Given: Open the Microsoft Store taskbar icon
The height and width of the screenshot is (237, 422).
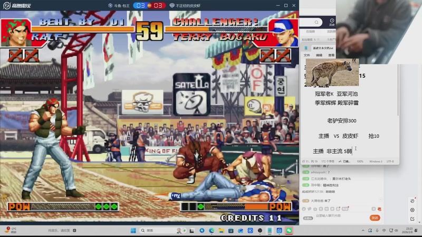Looking at the screenshot, I should point(231,231).
